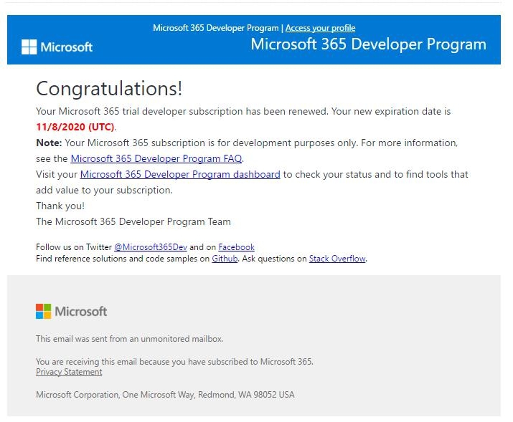Open the @Microsoft365Dev Twitter link
513x422 pixels.
point(151,247)
